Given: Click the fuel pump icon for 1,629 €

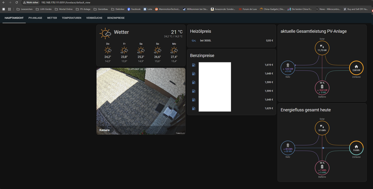Looking at the screenshot, I should (x=194, y=108).
